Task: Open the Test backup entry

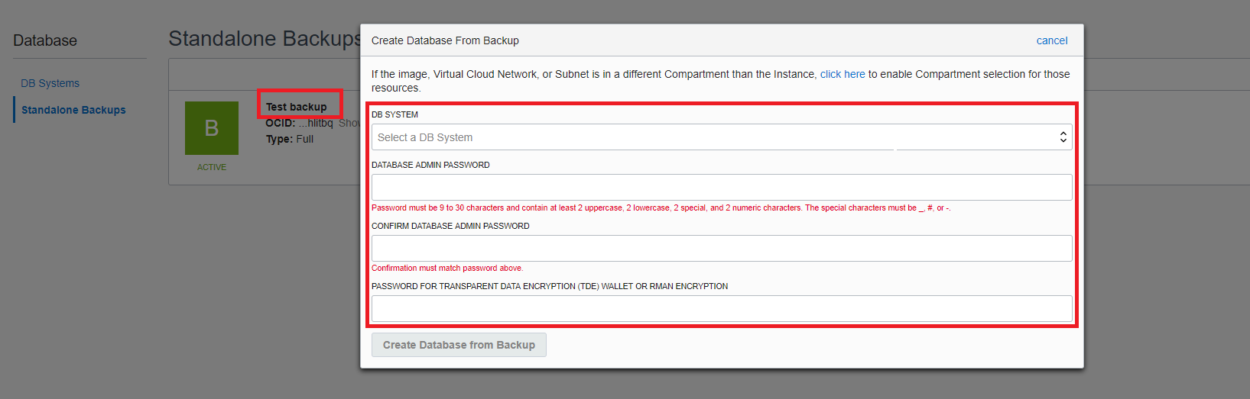Action: coord(297,107)
